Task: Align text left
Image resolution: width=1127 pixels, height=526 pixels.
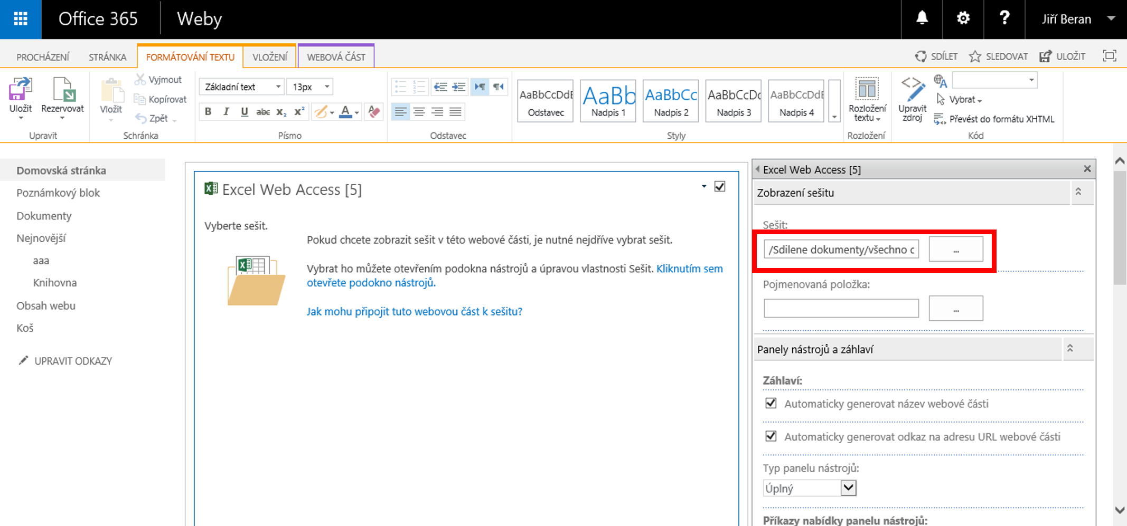Action: [401, 111]
